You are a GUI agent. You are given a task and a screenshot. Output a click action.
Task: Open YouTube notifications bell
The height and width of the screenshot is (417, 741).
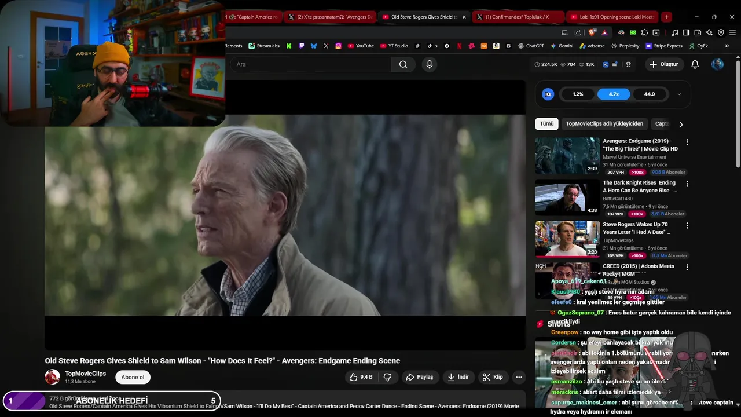695,64
